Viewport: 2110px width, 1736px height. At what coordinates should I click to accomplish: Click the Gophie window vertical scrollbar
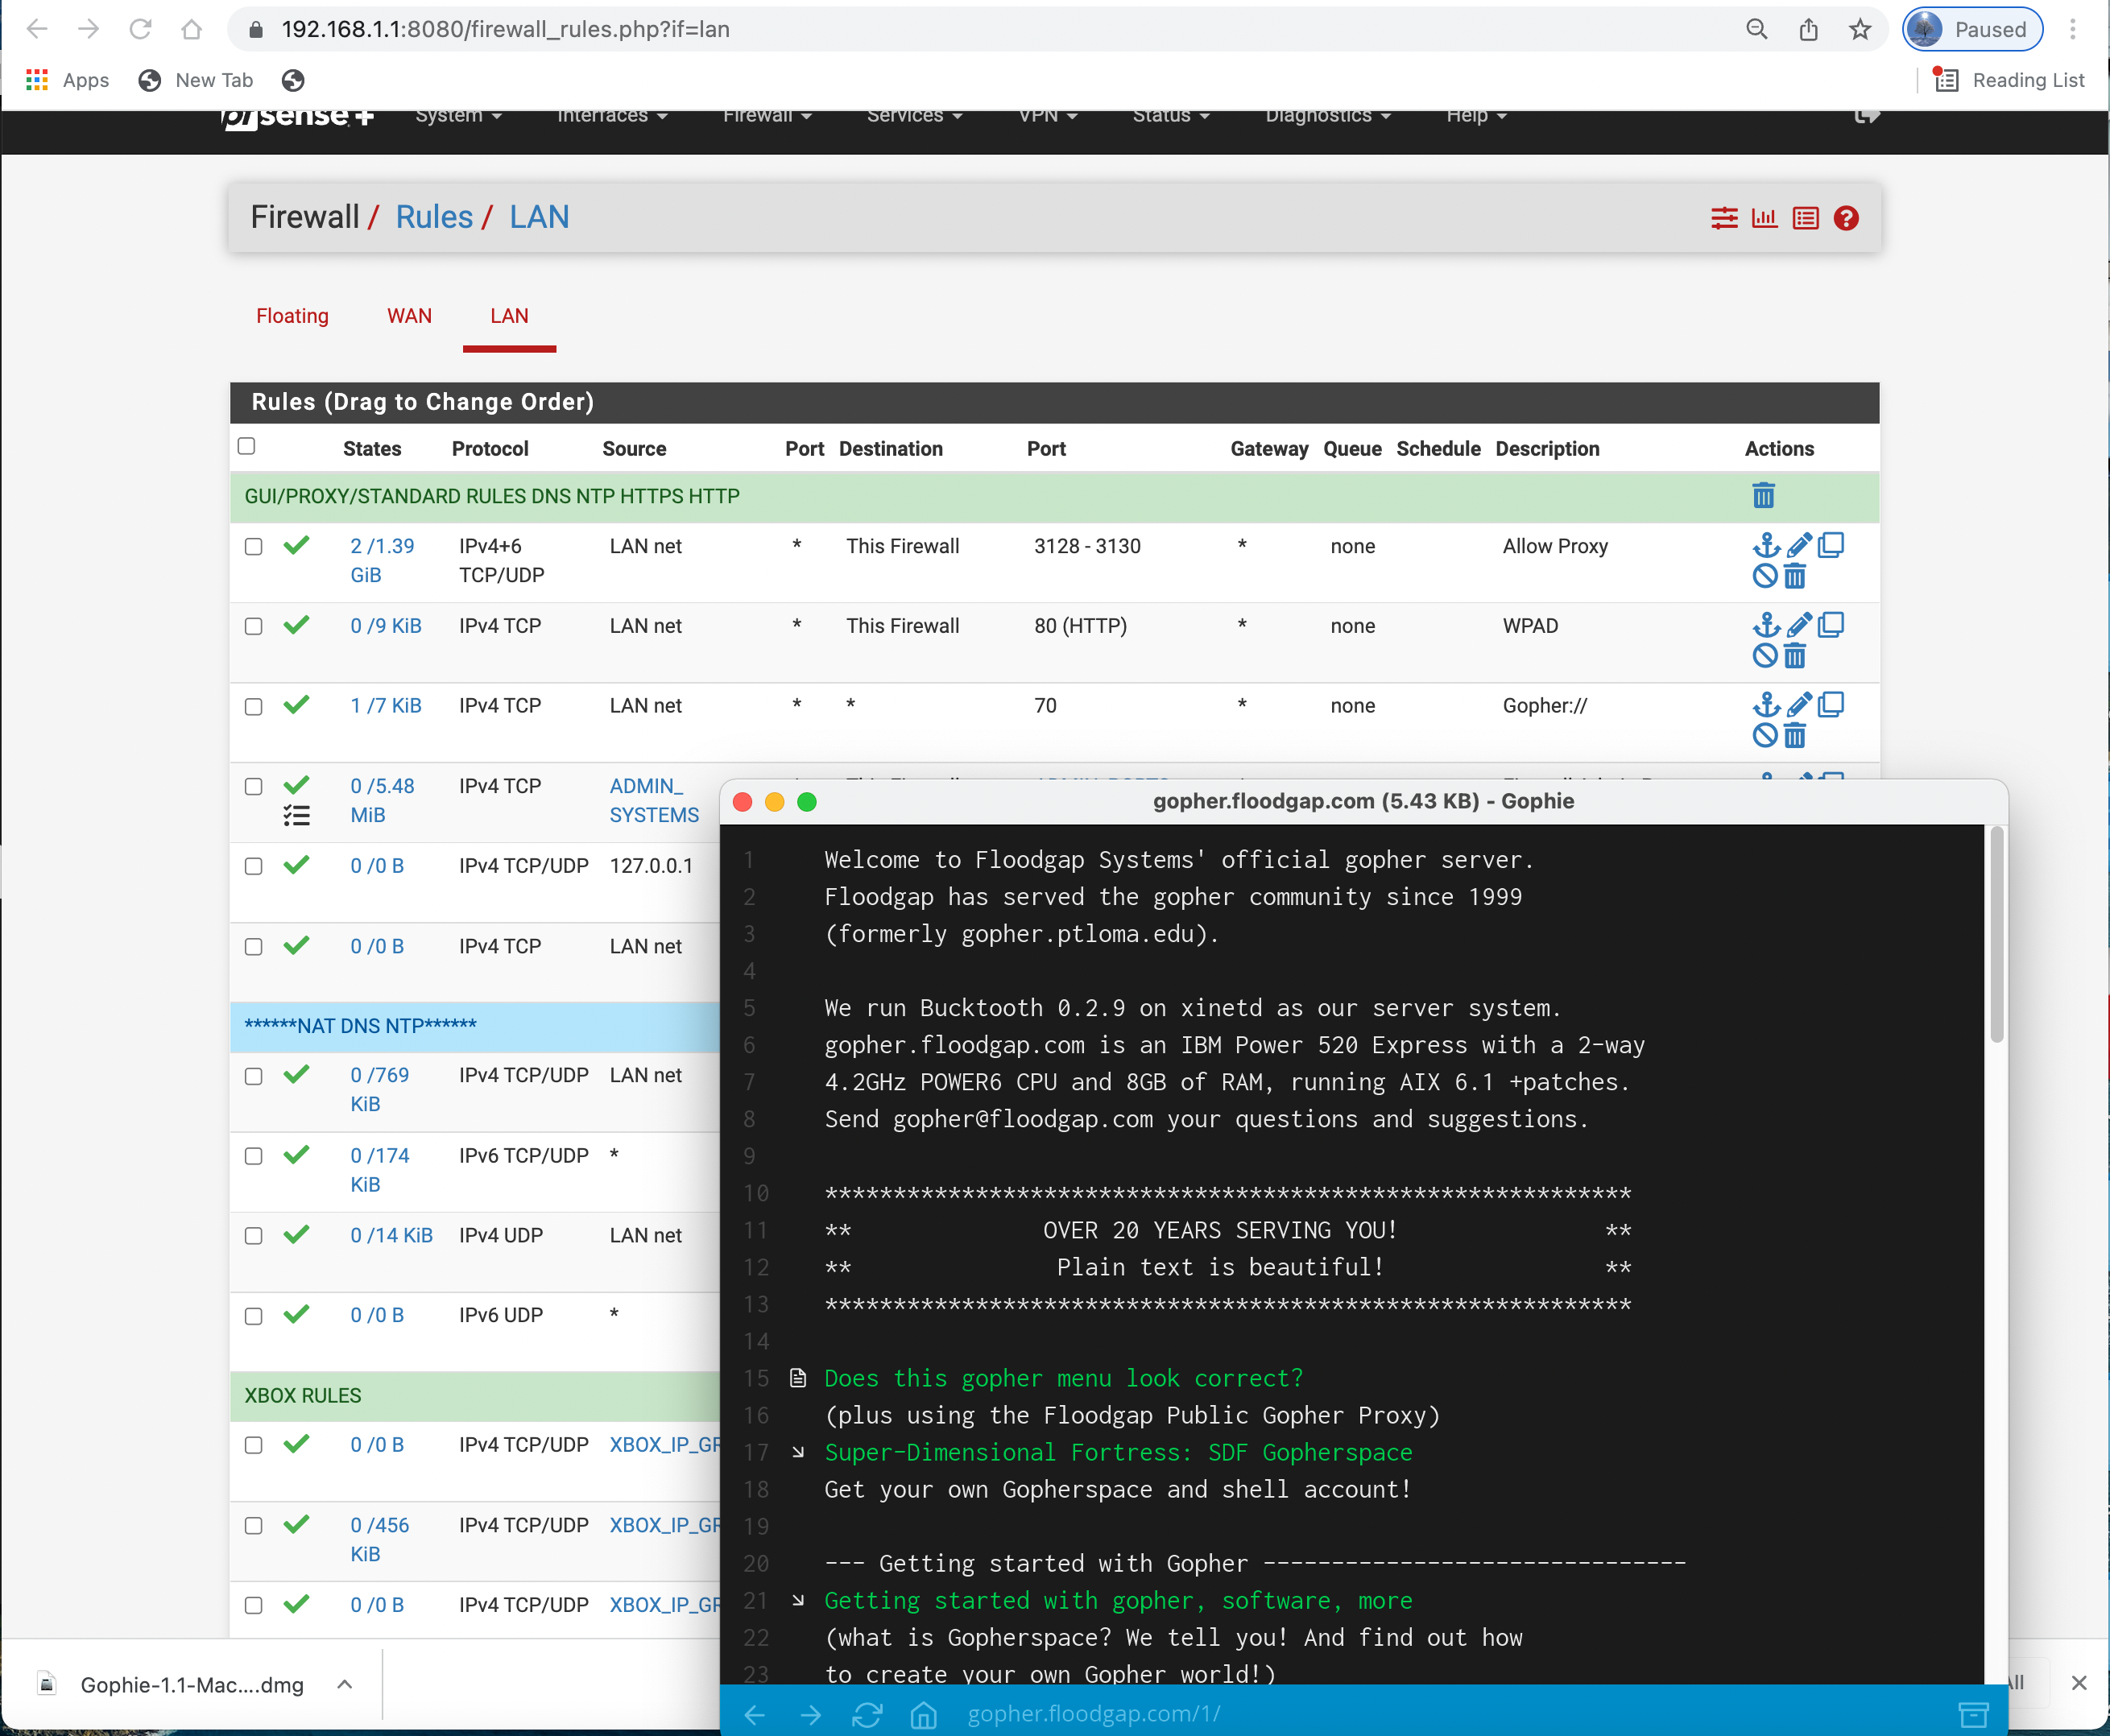pos(1996,934)
